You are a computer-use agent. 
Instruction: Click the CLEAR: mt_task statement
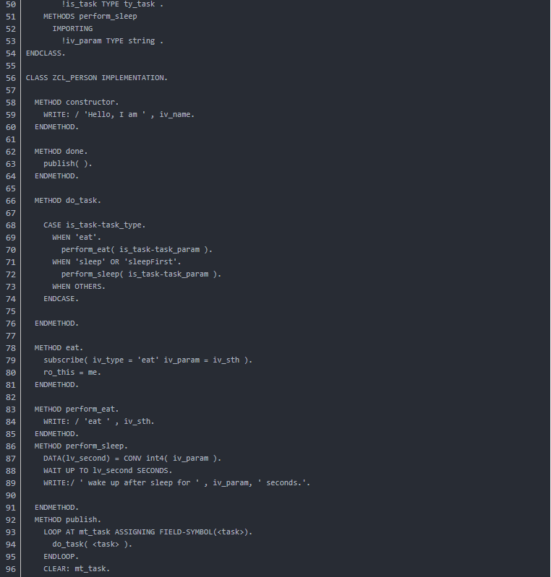(x=77, y=569)
